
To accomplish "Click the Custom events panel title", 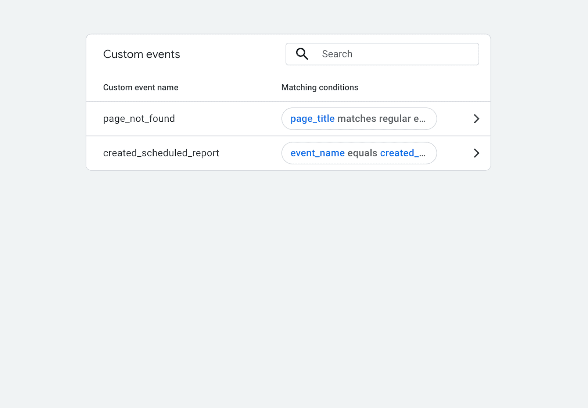I will tap(141, 54).
